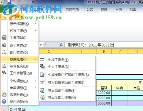Image resolution: width=143 pixels, height=111 pixels.
Task: Select 生成工资条(T) submenu item
Action: pyautogui.click(x=67, y=60)
